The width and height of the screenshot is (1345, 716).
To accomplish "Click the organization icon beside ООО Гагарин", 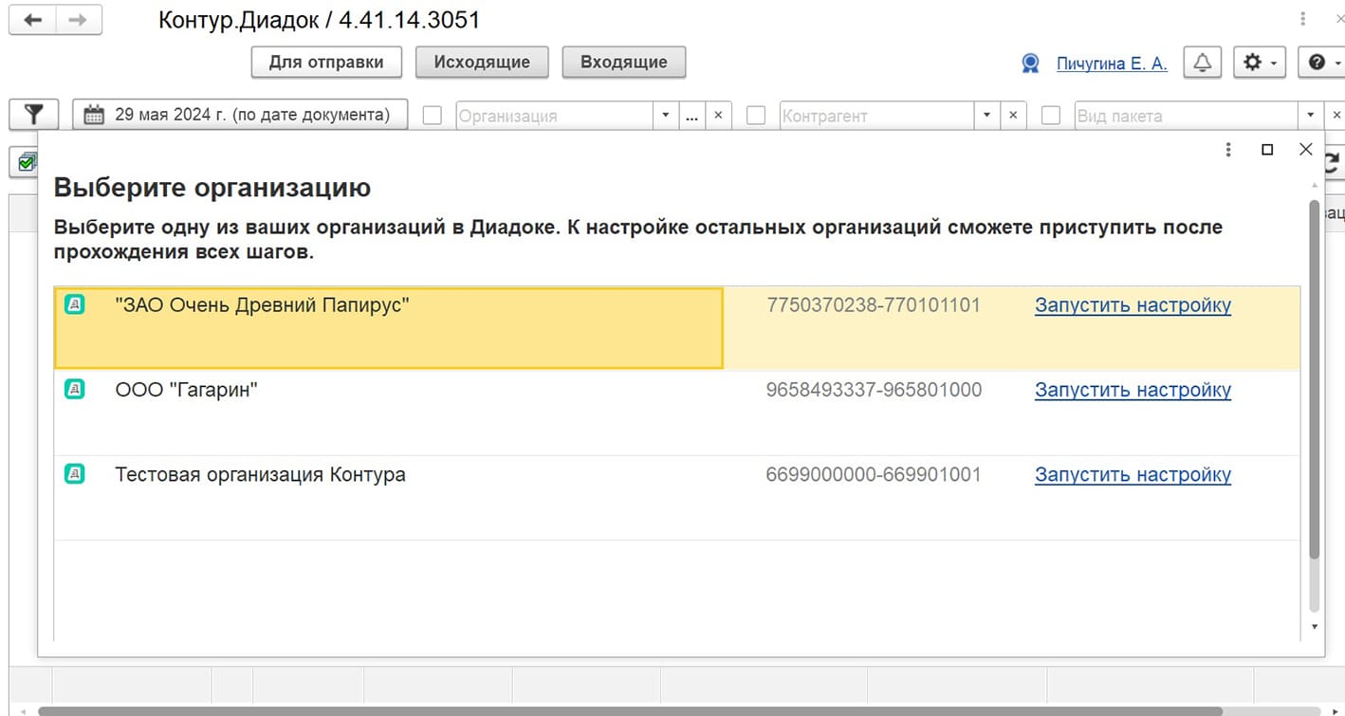I will (75, 389).
